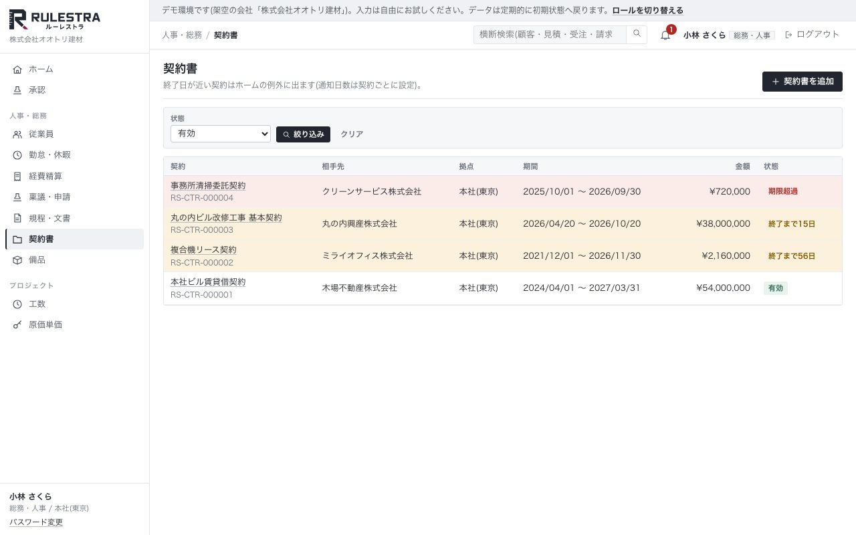Click the logout arrow icon
This screenshot has width=856, height=535.
(788, 35)
